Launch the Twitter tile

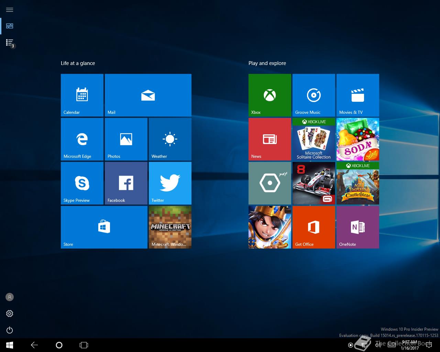(170, 183)
